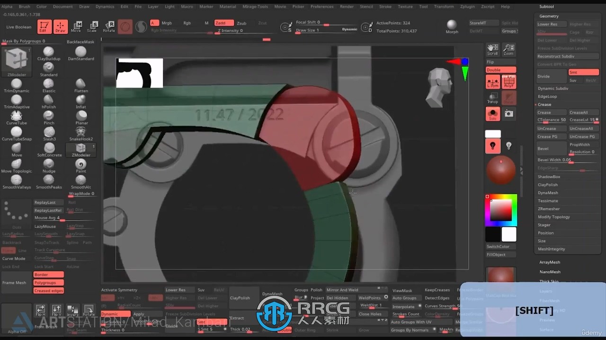The height and width of the screenshot is (340, 606).
Task: Expand ZRemesher section
Action: [549, 209]
